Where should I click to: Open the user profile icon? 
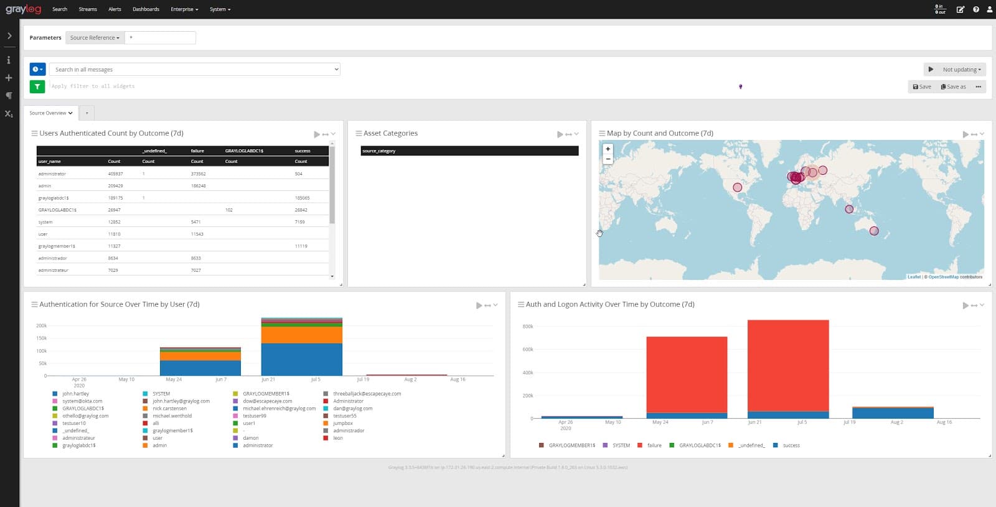click(989, 9)
